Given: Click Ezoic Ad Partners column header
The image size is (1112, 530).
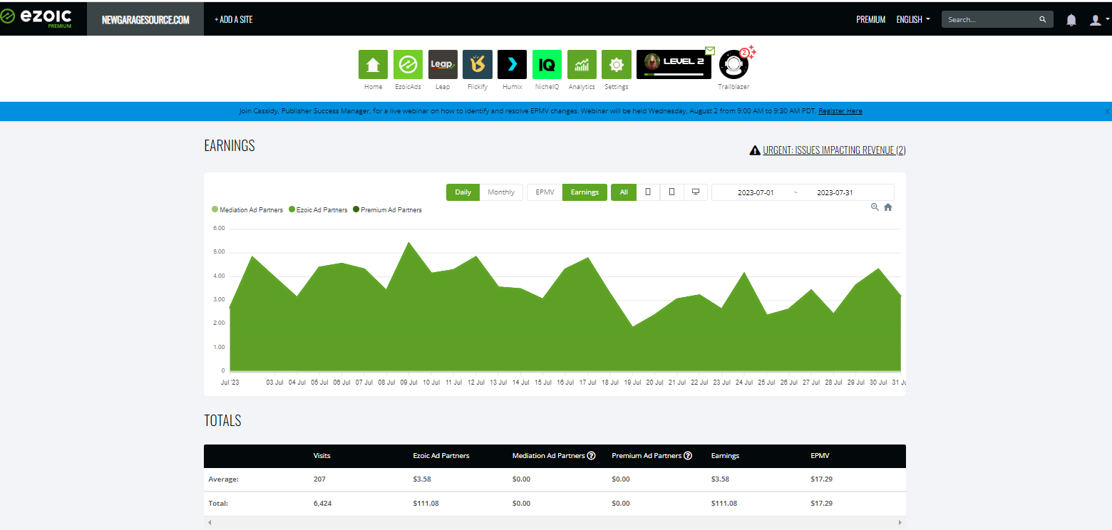Looking at the screenshot, I should click(x=441, y=456).
